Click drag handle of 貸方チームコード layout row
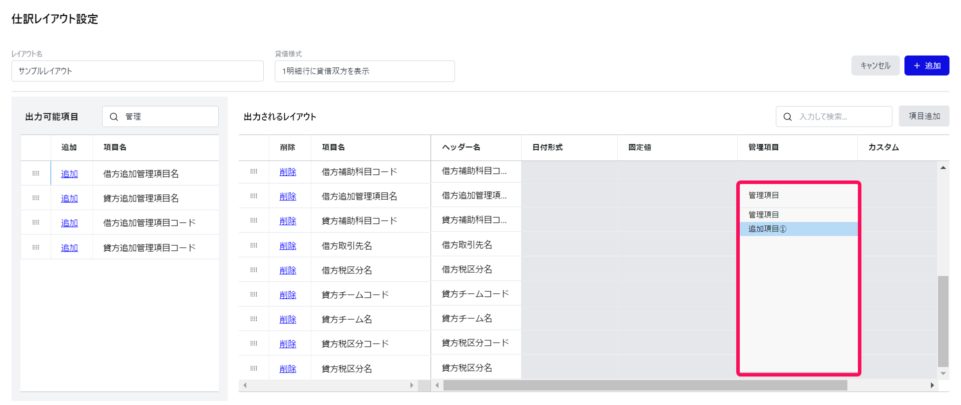 coord(254,294)
